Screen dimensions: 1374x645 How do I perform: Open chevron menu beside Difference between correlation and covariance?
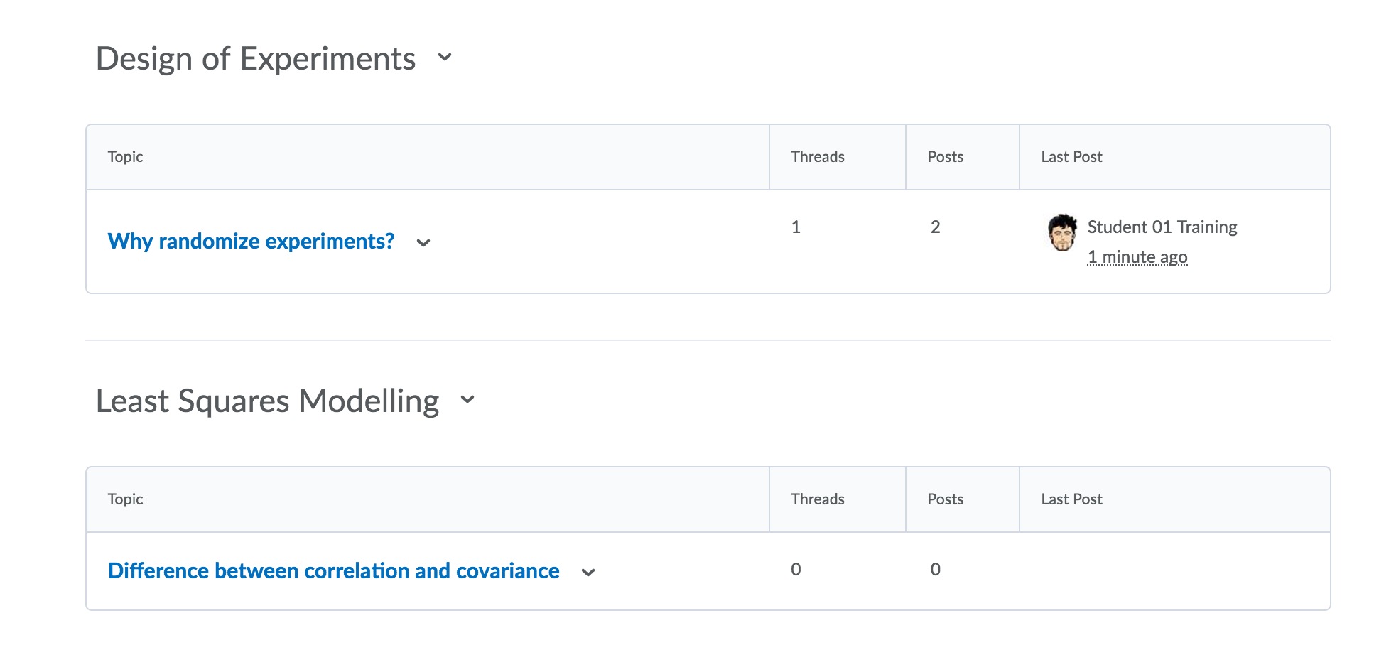[x=588, y=573]
